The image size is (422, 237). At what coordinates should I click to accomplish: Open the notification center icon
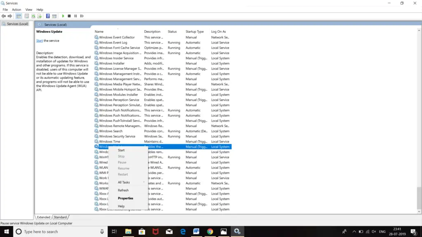pyautogui.click(x=414, y=232)
